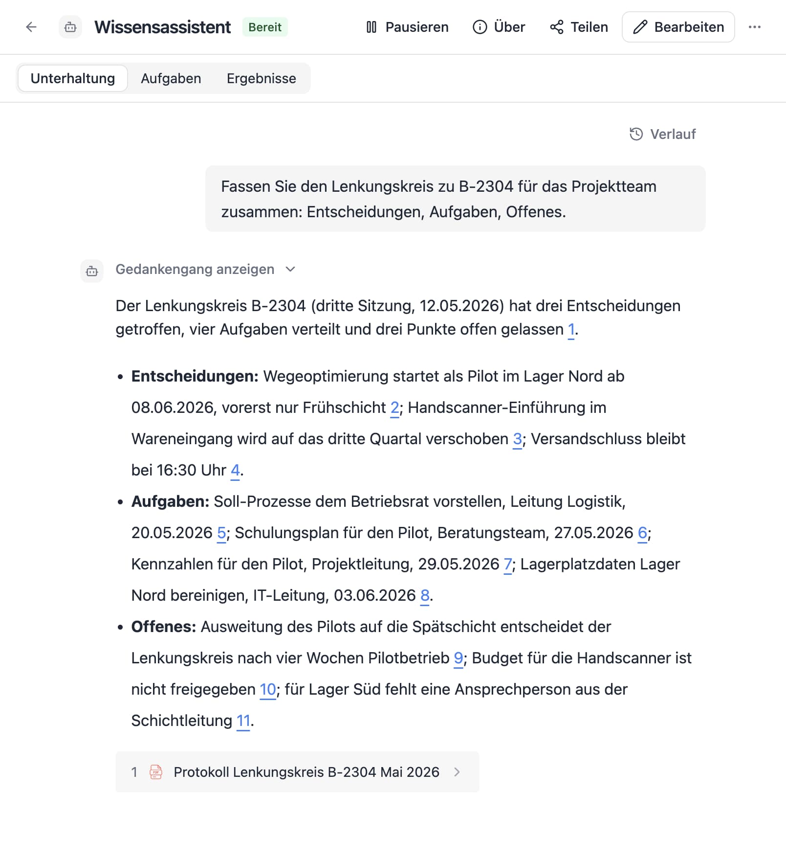Click the PDF icon in source card
Viewport: 786px width, 861px height.
(156, 772)
